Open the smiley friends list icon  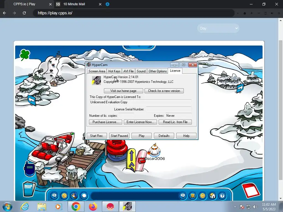pos(203,196)
